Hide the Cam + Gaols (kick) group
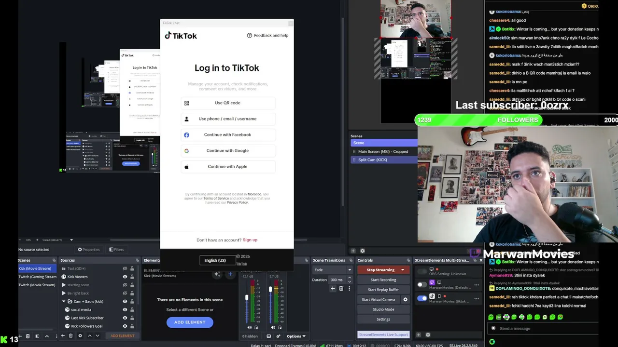Viewport: 618px width, 347px height. click(125, 301)
